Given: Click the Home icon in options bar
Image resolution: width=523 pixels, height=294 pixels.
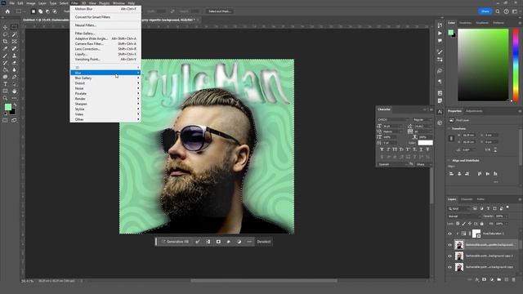Looking at the screenshot, I should [7, 11].
